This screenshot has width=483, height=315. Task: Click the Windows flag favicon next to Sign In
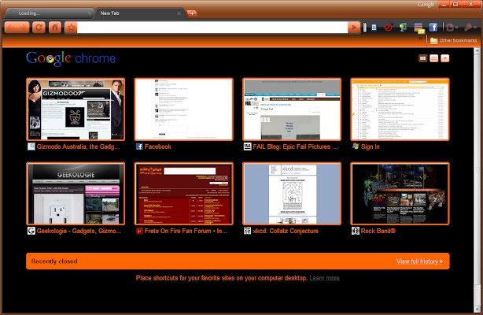(x=356, y=146)
